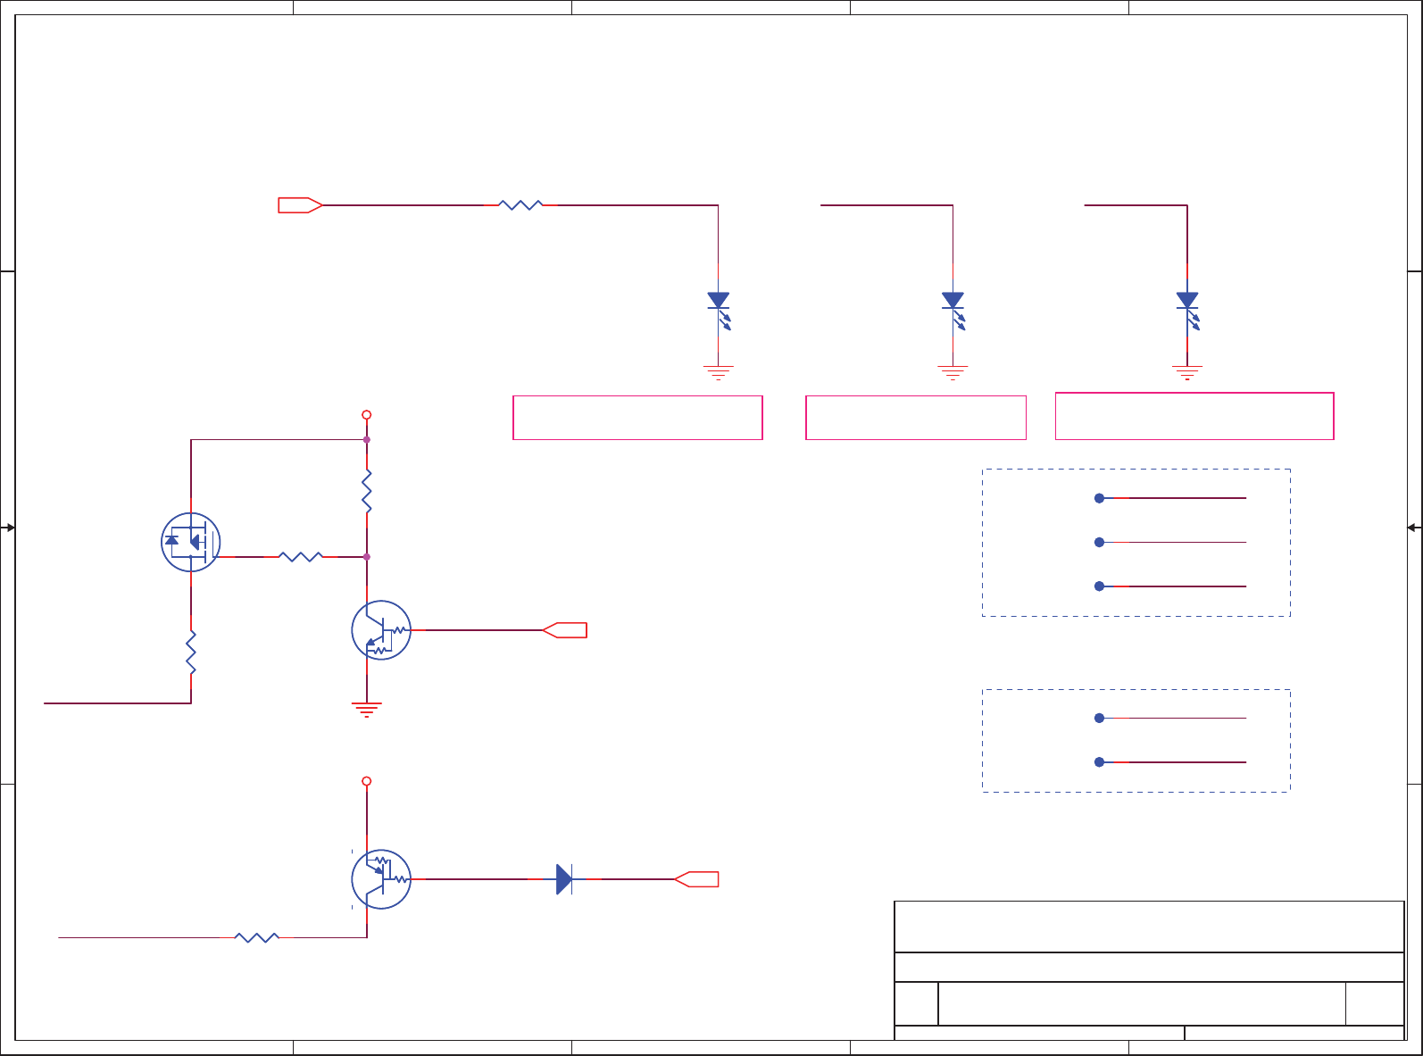Viewport: 1423px width, 1056px height.
Task: Select the red input port at top left
Action: [300, 205]
